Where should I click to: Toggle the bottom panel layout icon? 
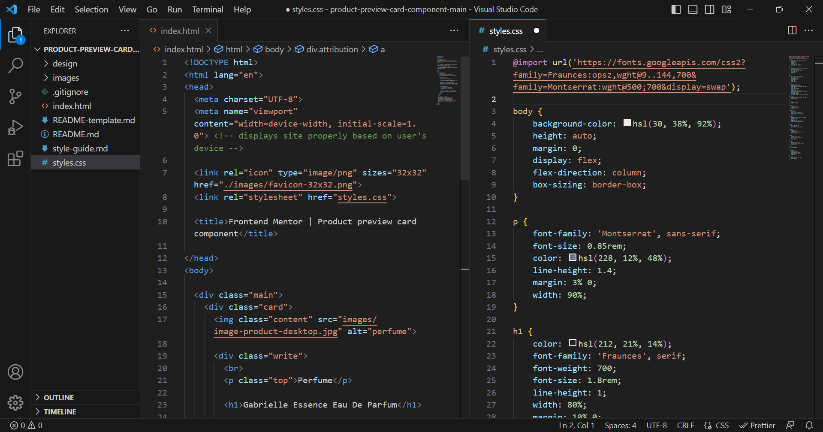coord(693,9)
